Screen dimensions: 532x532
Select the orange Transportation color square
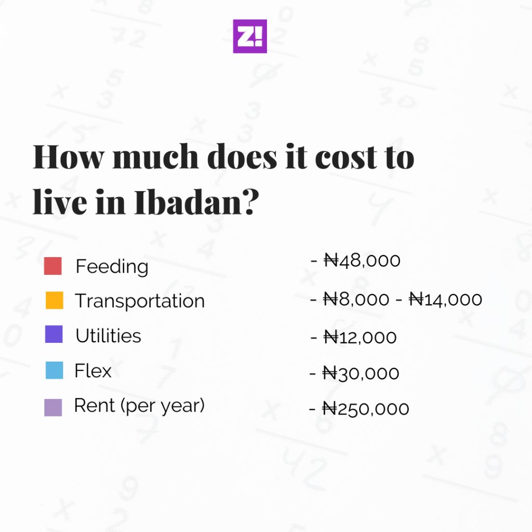click(54, 300)
